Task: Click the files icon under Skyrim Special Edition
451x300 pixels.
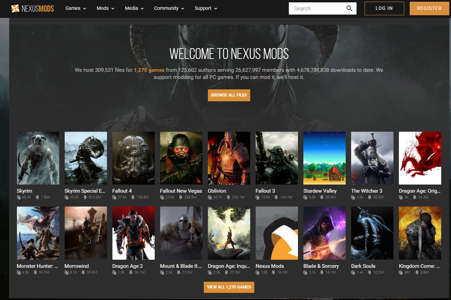Action: click(x=66, y=197)
